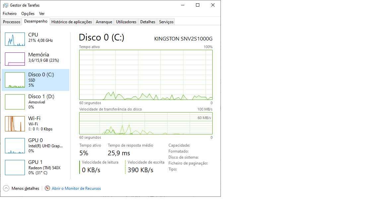Click the Intel(R) UHD Graphics text

[45, 146]
